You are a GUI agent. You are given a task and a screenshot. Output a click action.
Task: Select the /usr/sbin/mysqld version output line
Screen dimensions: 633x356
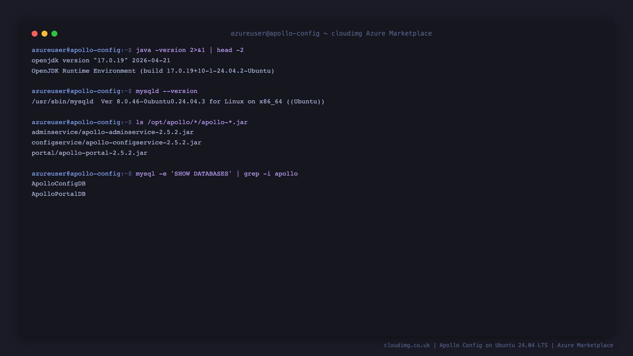(178, 101)
